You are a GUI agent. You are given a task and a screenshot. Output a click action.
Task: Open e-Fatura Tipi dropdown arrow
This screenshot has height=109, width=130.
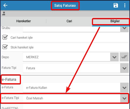click(124, 98)
